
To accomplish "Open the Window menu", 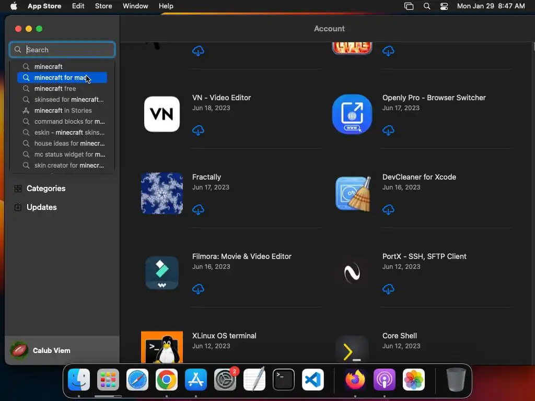I will point(135,6).
